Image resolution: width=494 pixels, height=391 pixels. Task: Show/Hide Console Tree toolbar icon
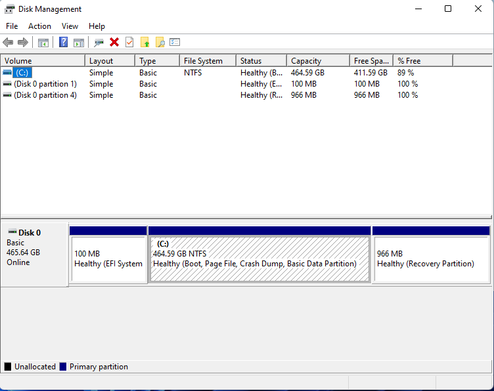coord(43,43)
